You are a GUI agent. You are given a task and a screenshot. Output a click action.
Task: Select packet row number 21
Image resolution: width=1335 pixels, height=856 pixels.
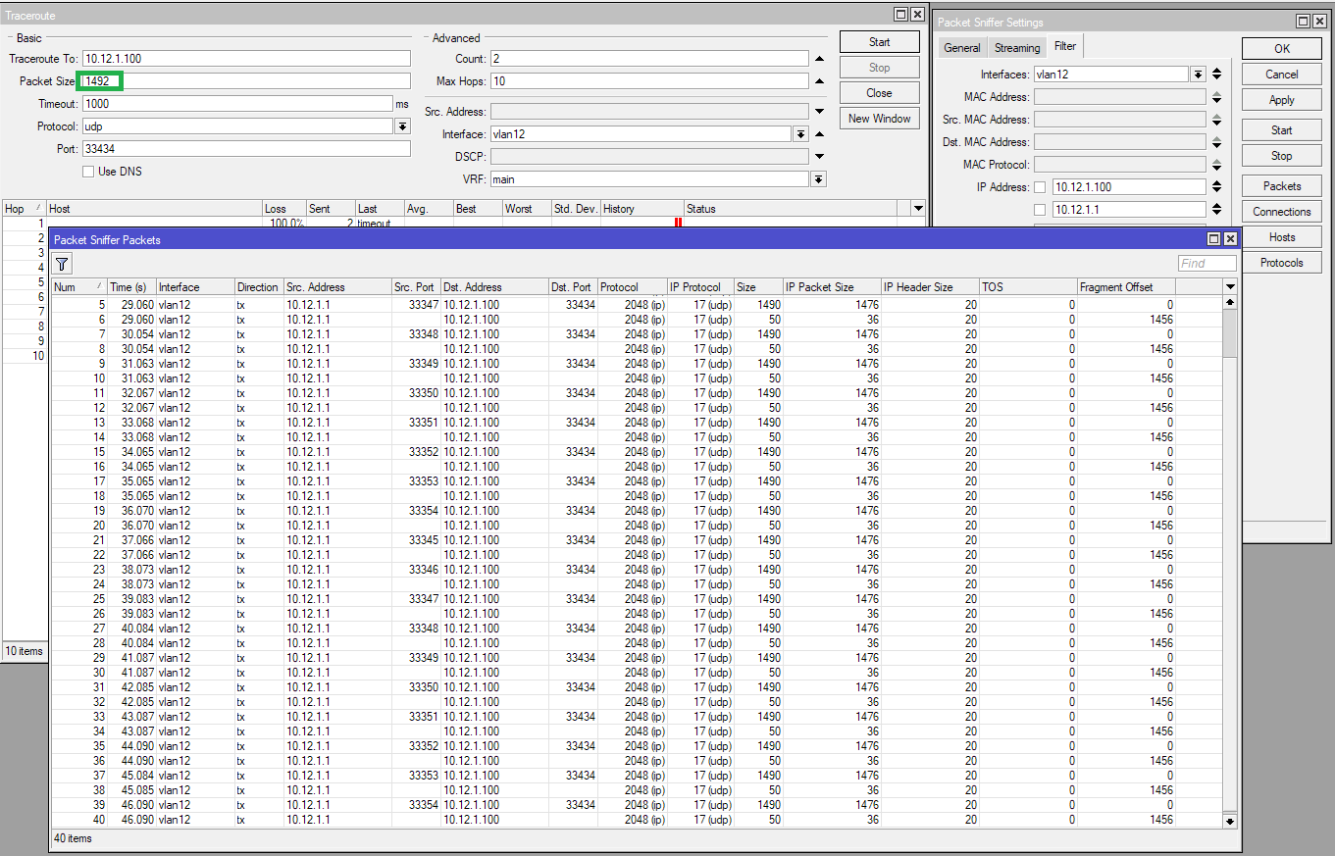pyautogui.click(x=637, y=540)
